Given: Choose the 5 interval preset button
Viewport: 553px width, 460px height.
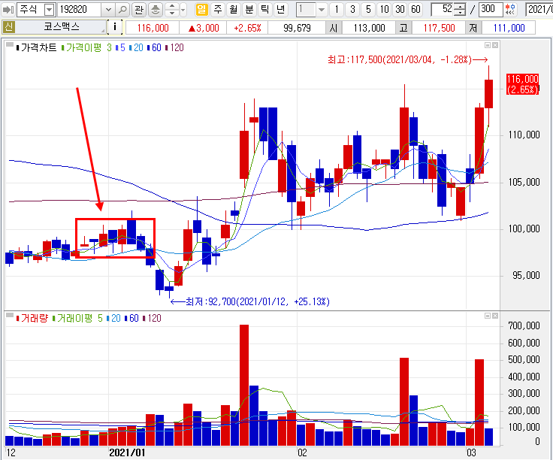Looking at the screenshot, I should (x=368, y=10).
